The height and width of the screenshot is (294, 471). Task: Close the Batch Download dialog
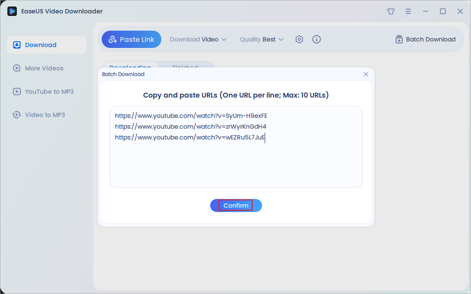click(x=366, y=74)
